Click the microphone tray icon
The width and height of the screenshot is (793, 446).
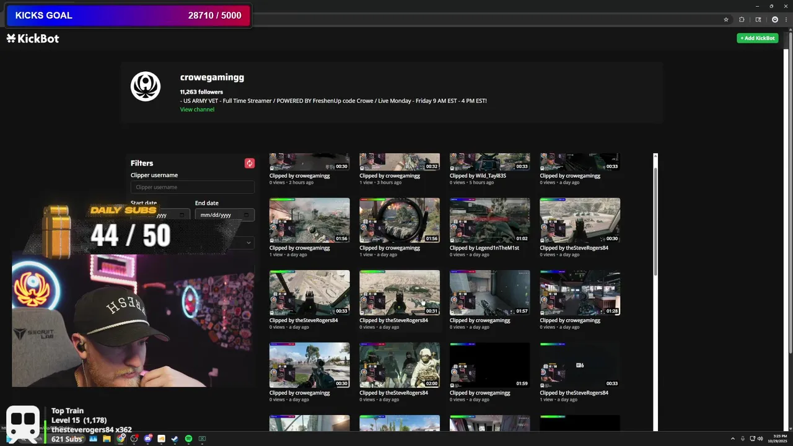(742, 439)
